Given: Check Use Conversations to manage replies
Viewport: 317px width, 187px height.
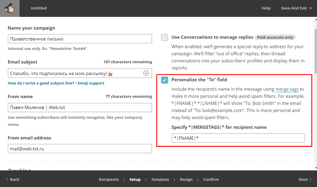Looking at the screenshot, I should 164,37.
